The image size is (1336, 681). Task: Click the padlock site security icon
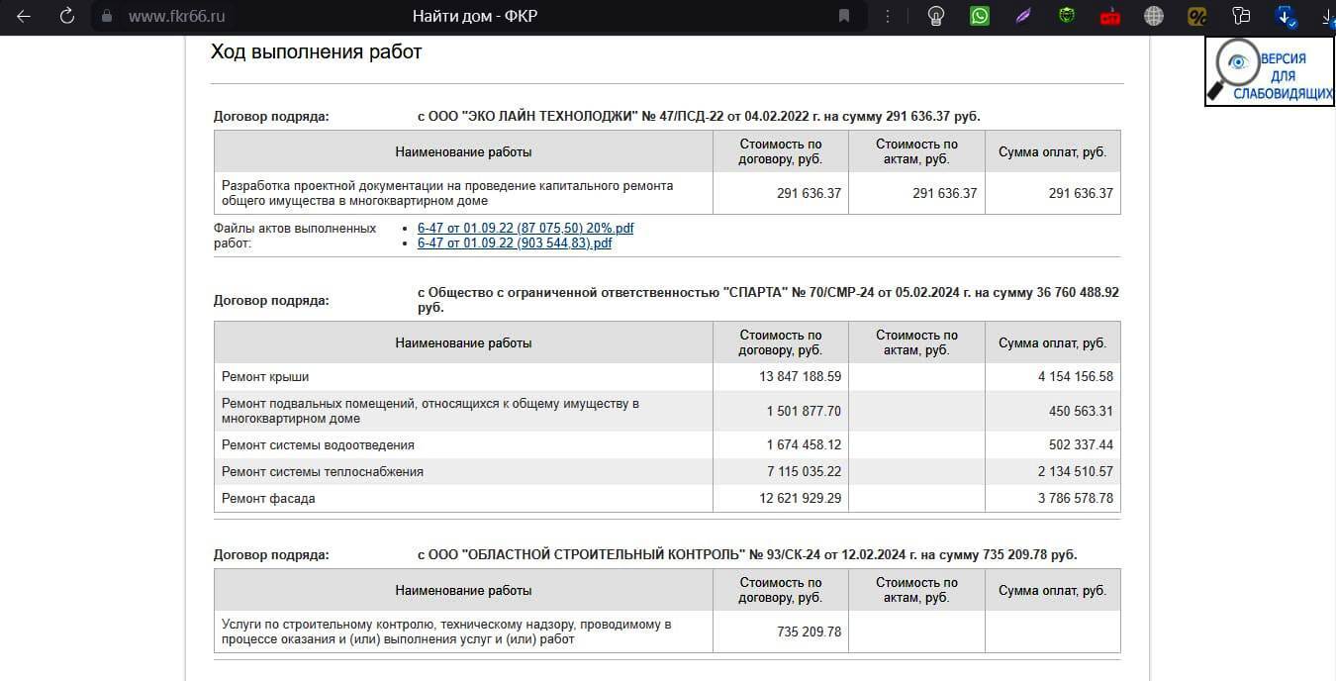click(x=108, y=16)
